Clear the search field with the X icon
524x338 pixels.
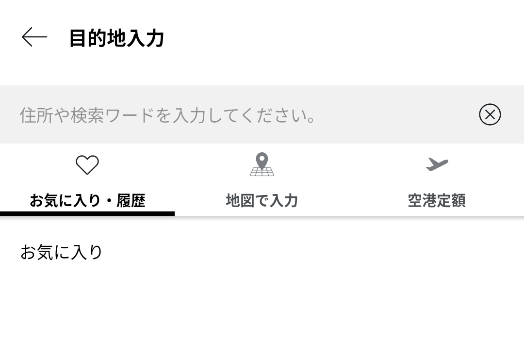pyautogui.click(x=490, y=115)
